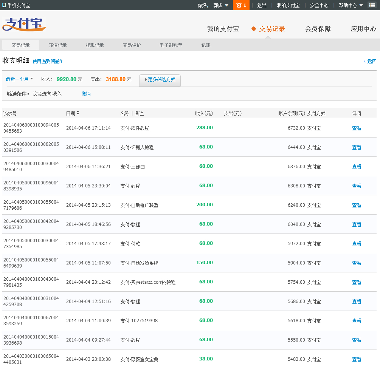Open 安全中心 in the top bar
The image size is (380, 368).
[x=319, y=5]
